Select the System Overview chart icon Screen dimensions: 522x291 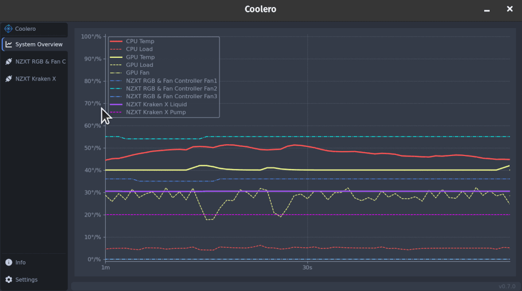click(x=9, y=44)
